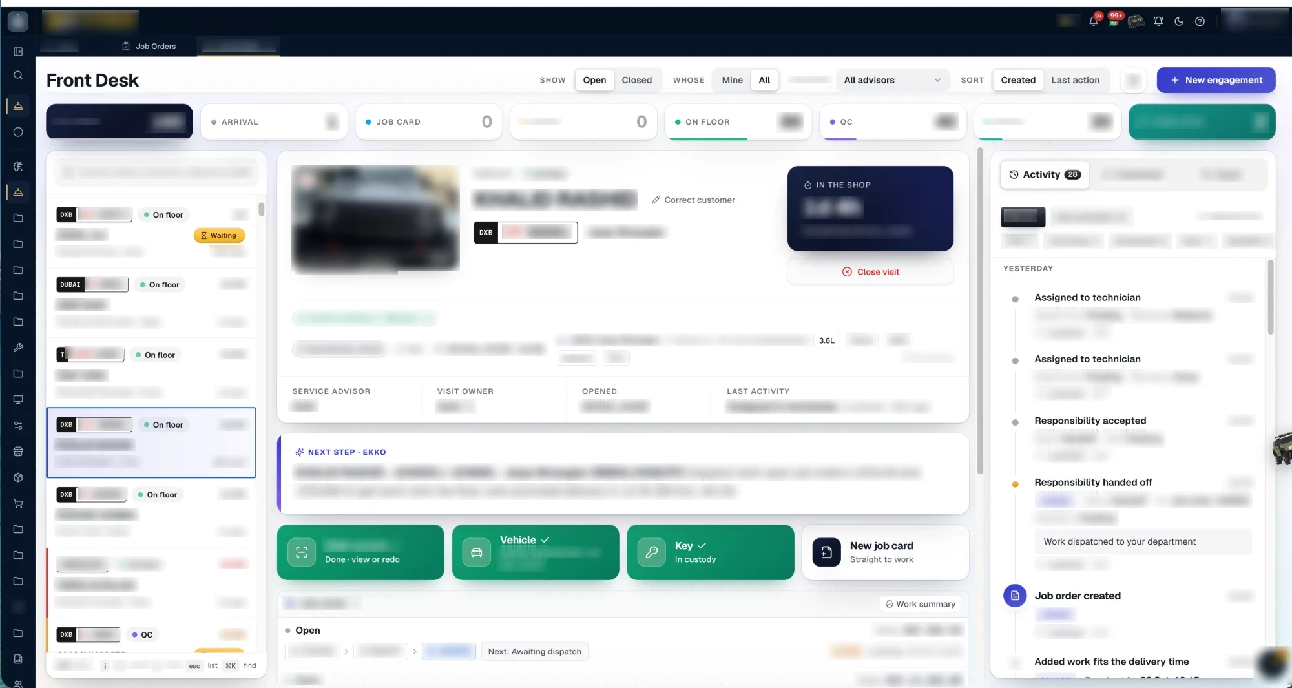Filter by the JOB CARD stage

[428, 121]
